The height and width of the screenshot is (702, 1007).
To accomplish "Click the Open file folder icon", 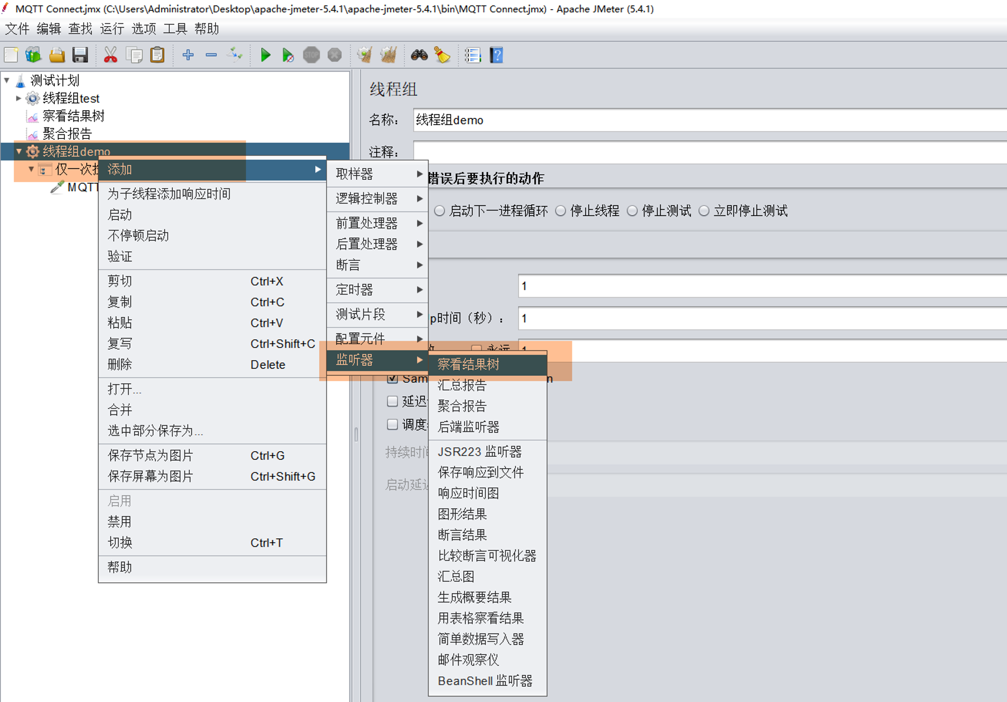I will (x=57, y=55).
